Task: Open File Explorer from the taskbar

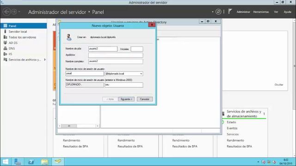Action: click(44, 162)
